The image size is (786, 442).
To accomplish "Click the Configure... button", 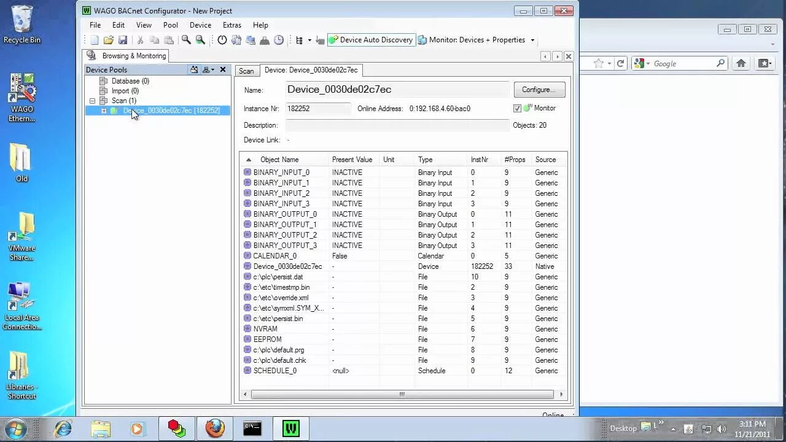I will point(539,90).
